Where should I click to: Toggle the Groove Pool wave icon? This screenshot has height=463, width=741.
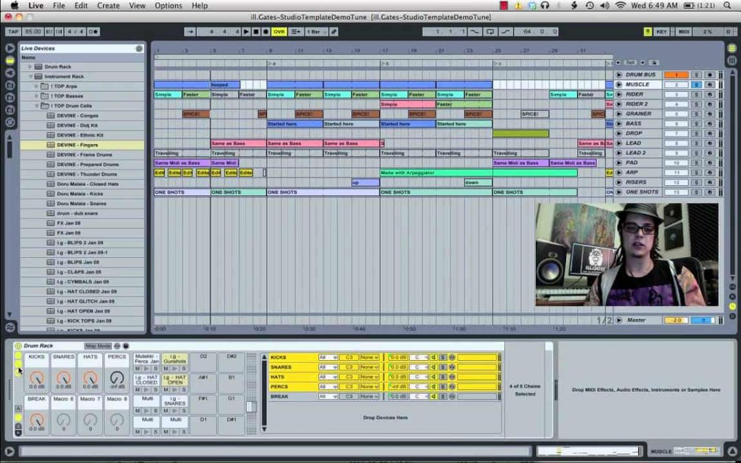point(10,327)
